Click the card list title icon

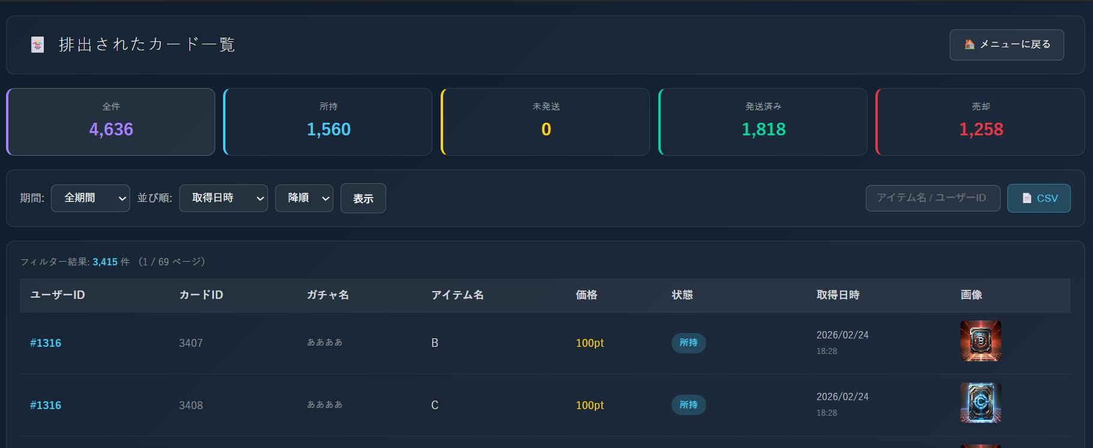point(37,45)
